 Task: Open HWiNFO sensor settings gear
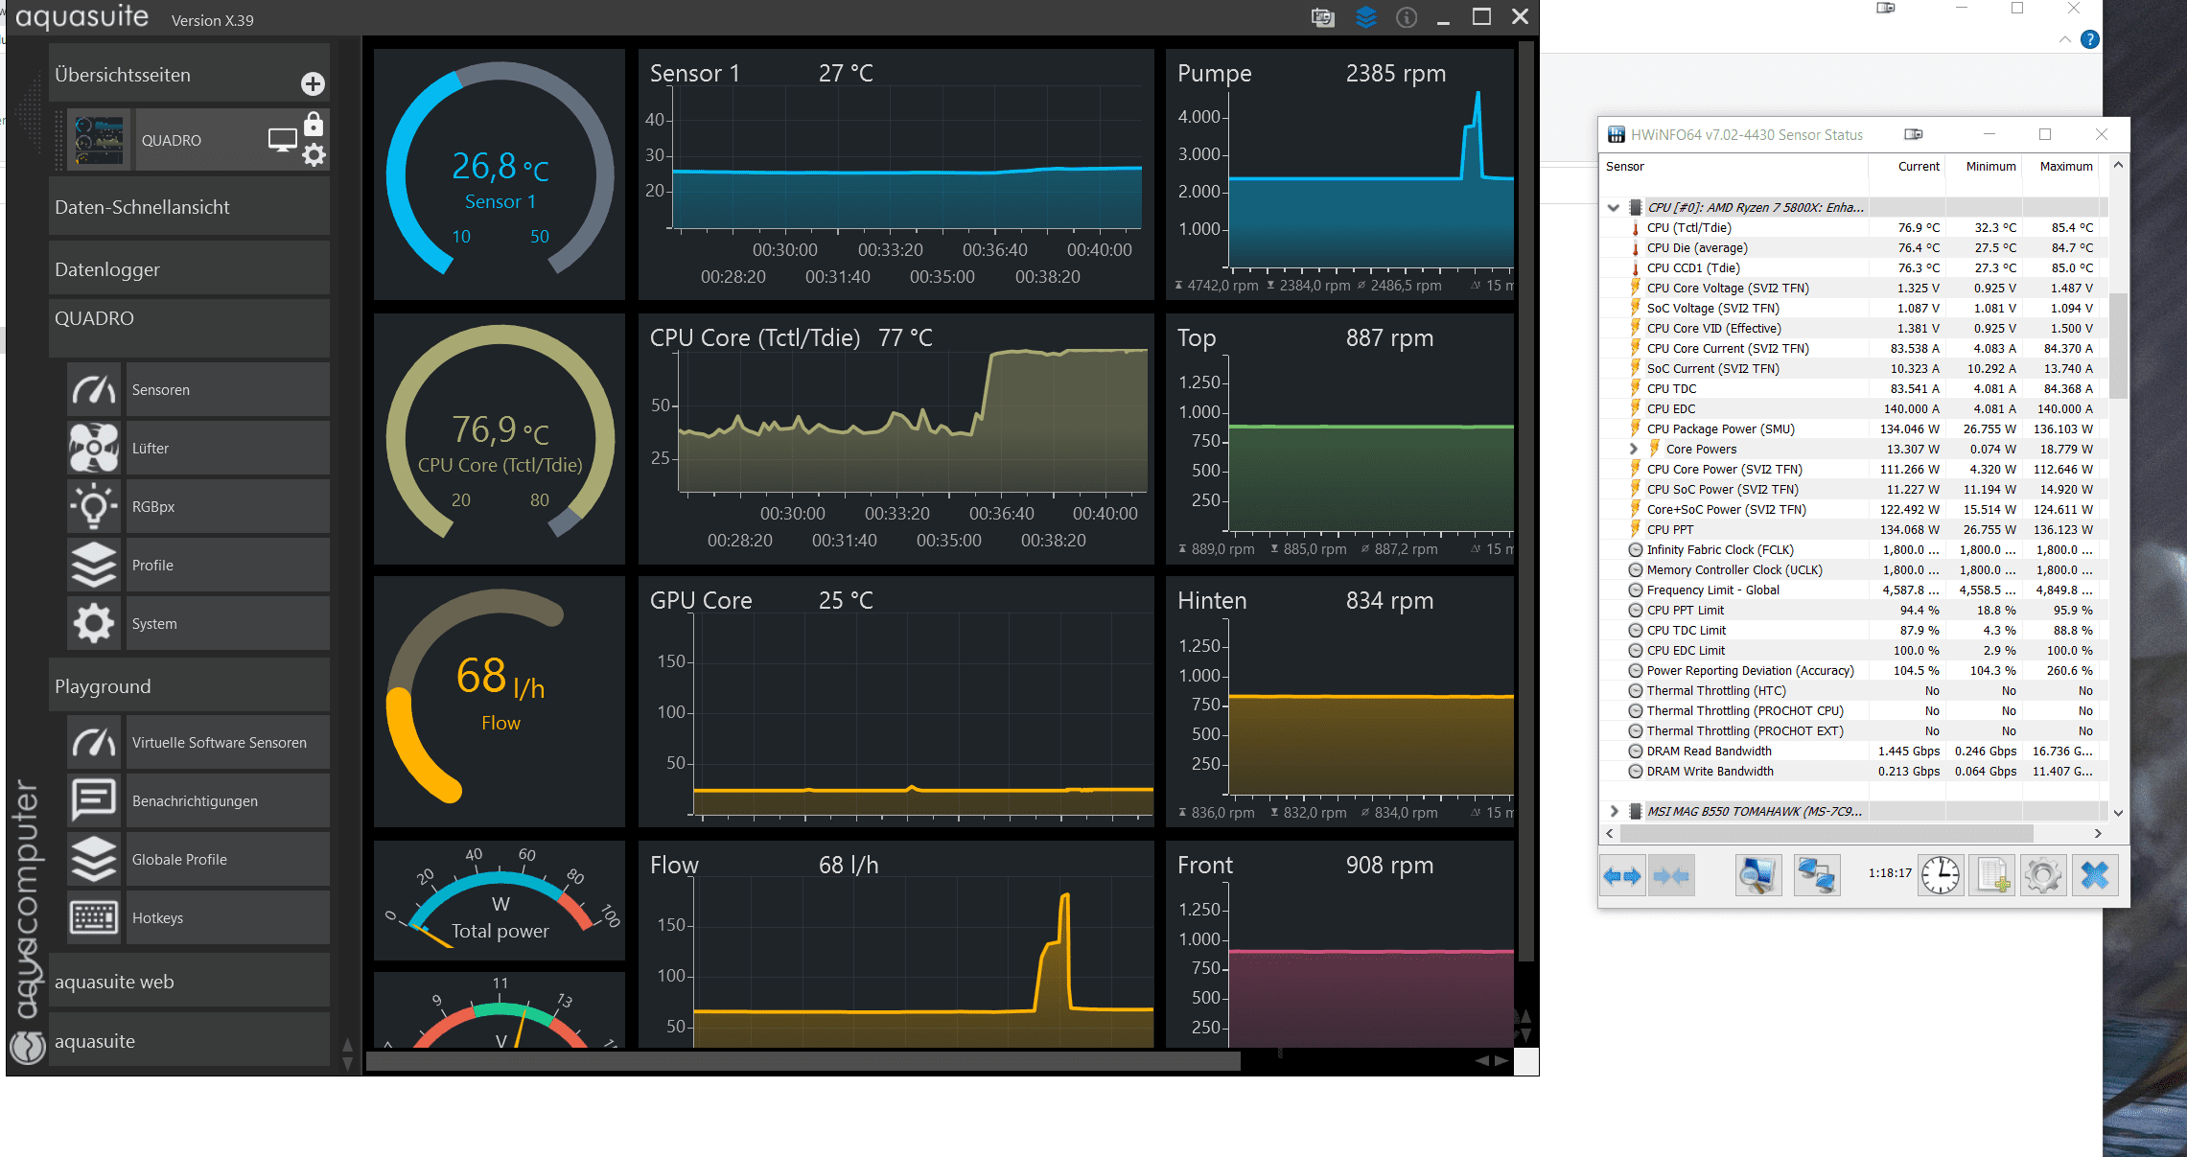tap(2043, 875)
